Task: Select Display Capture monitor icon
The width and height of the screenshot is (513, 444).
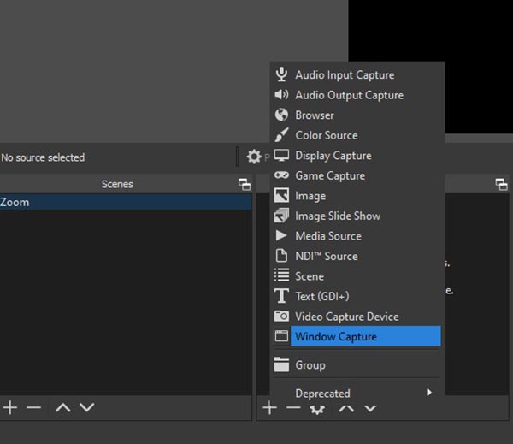Action: 281,156
